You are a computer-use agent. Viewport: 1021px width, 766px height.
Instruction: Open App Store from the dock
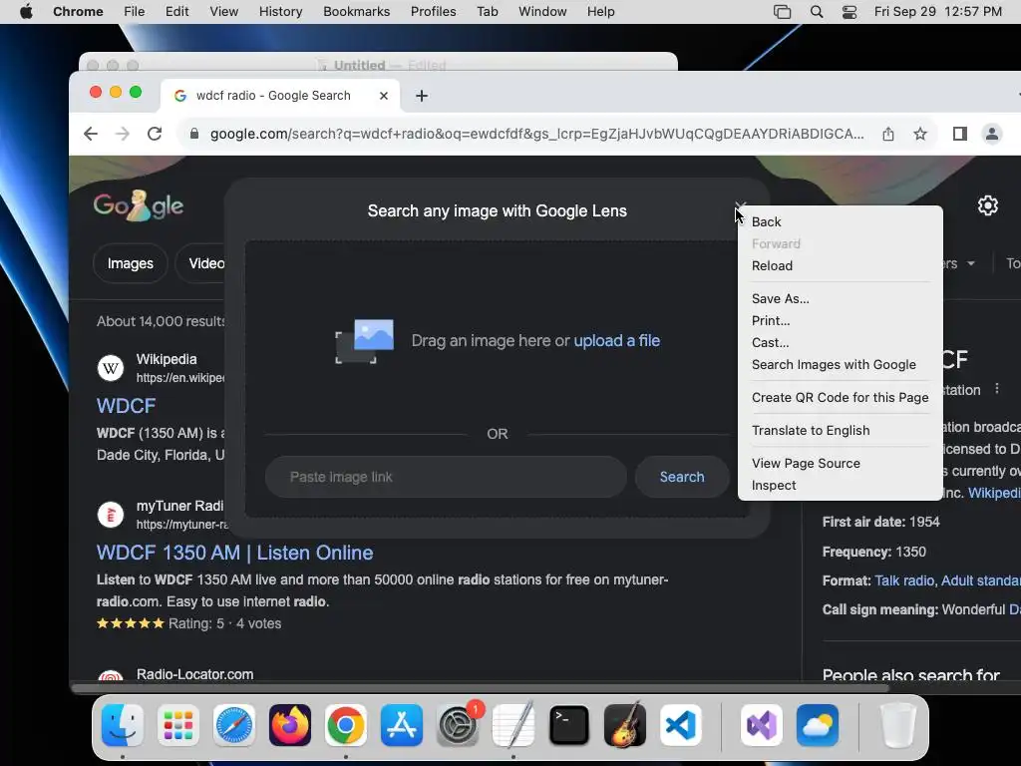tap(402, 725)
